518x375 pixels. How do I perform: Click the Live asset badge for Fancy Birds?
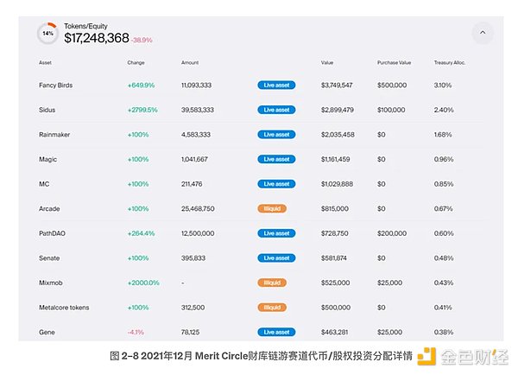click(x=275, y=86)
